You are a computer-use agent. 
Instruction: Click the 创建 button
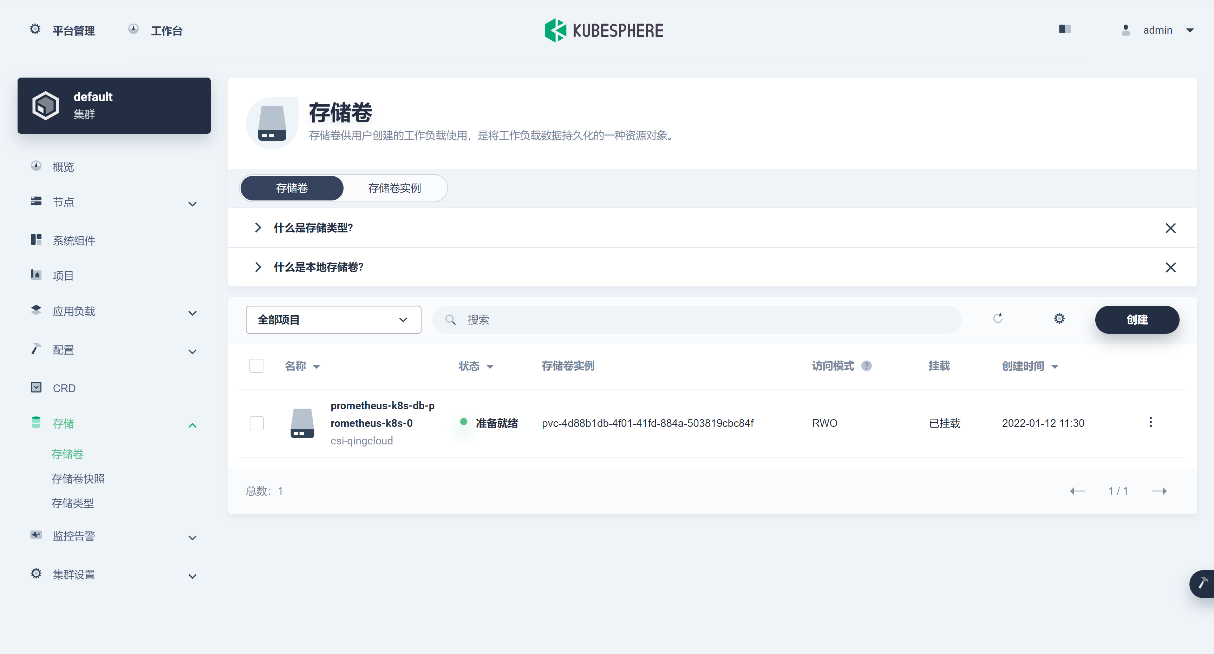[1137, 319]
